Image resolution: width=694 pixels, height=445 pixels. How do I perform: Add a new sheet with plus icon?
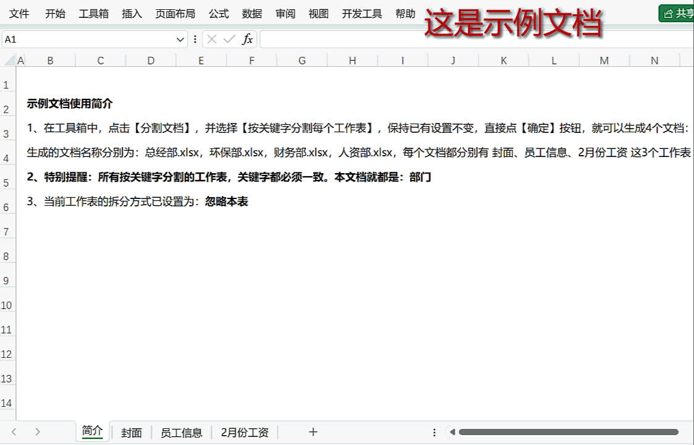coord(313,432)
